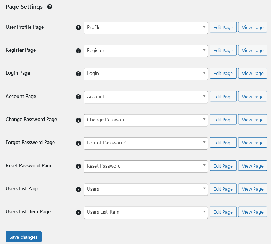Click the 'Page Settings' heading text
This screenshot has height=244, width=271.
[x=24, y=7]
